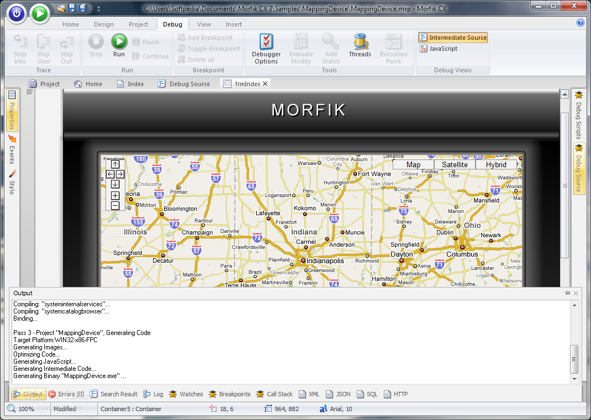Open Debugger Options

[x=266, y=49]
